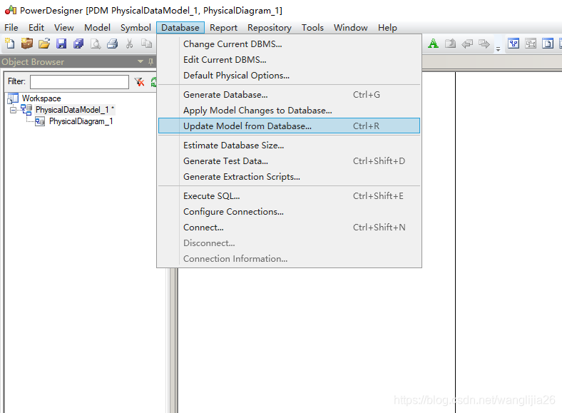Image resolution: width=562 pixels, height=413 pixels.
Task: Choose Apply Model Changes to Database
Action: (x=289, y=111)
